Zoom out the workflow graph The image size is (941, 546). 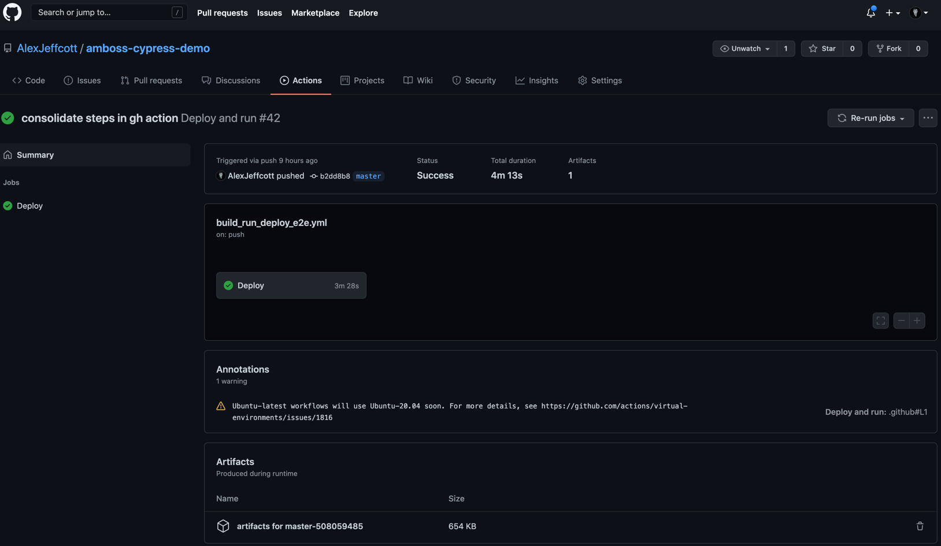[901, 321]
